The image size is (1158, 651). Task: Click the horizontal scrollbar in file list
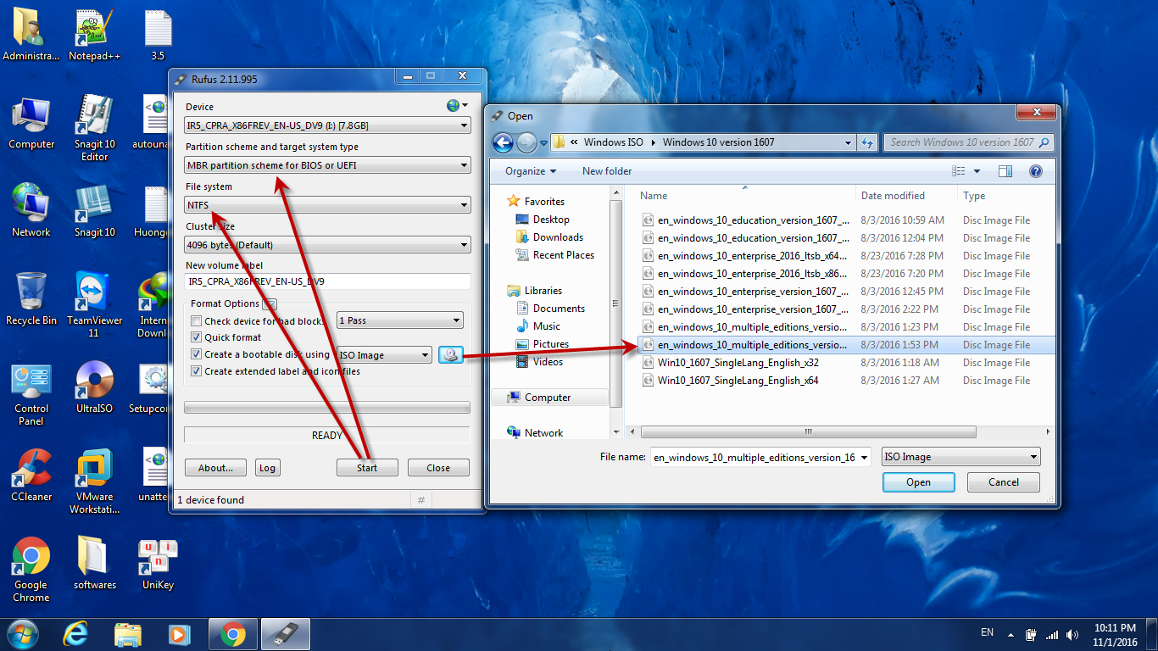click(x=807, y=432)
